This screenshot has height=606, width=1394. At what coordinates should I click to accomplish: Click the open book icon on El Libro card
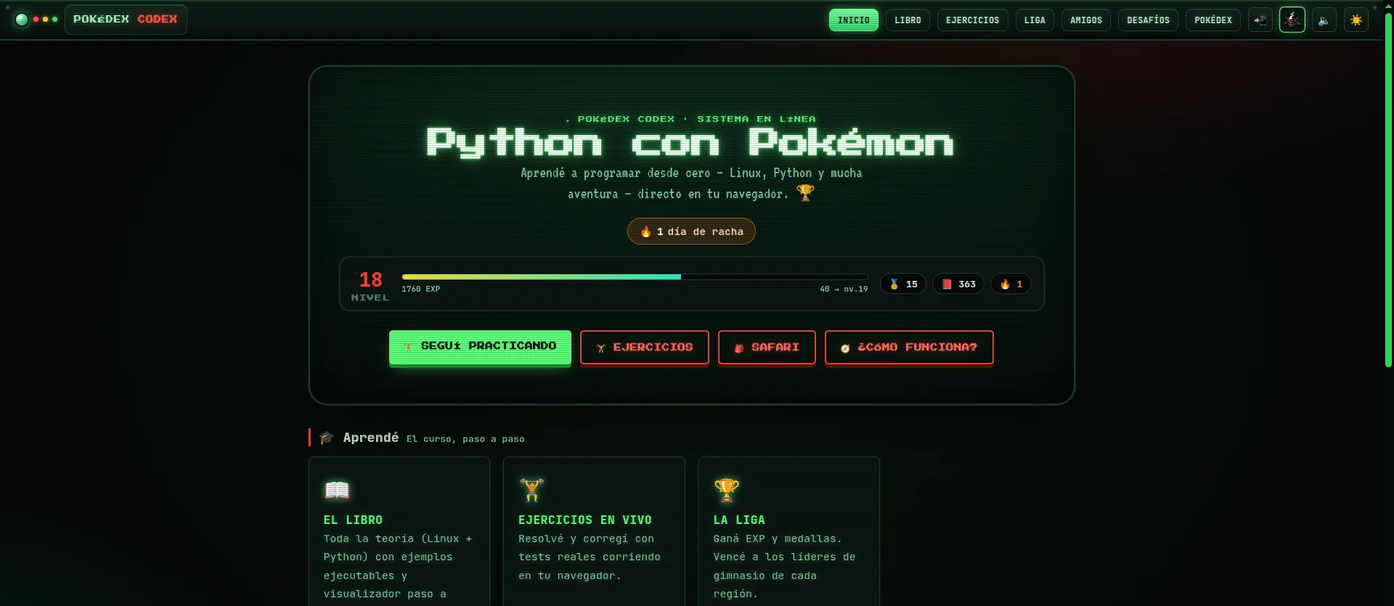(337, 490)
